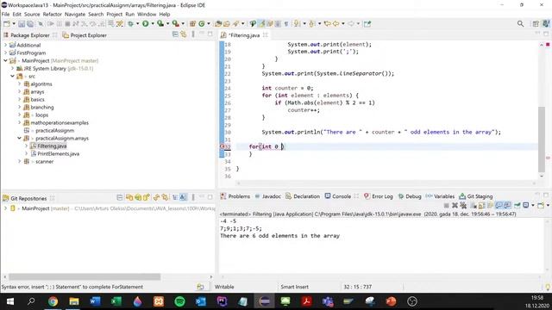Select the mathoperationsexamples package

[x=60, y=122]
